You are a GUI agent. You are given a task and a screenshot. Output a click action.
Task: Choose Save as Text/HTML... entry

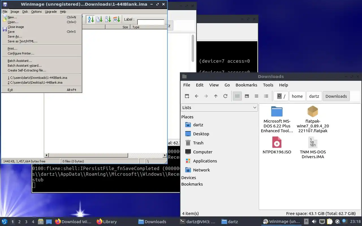pos(42,41)
